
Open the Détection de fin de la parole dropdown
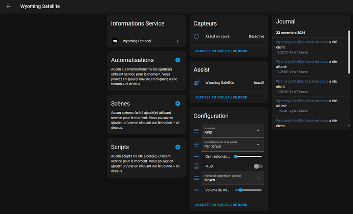(233, 145)
